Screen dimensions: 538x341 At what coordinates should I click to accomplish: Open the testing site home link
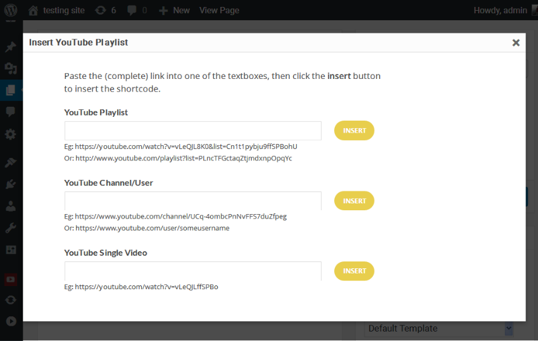pyautogui.click(x=56, y=10)
